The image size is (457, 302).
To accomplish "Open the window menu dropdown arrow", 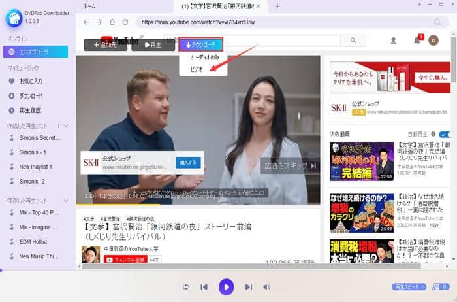I will click(420, 5).
